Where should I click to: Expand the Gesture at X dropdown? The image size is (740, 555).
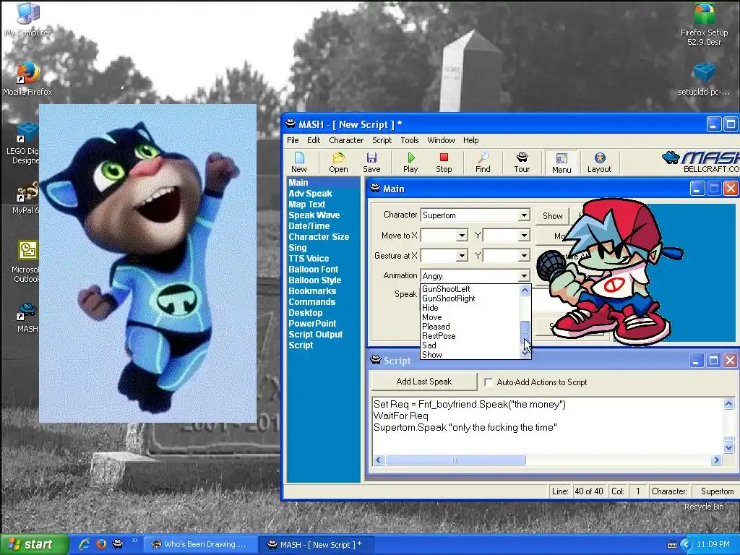click(x=462, y=255)
